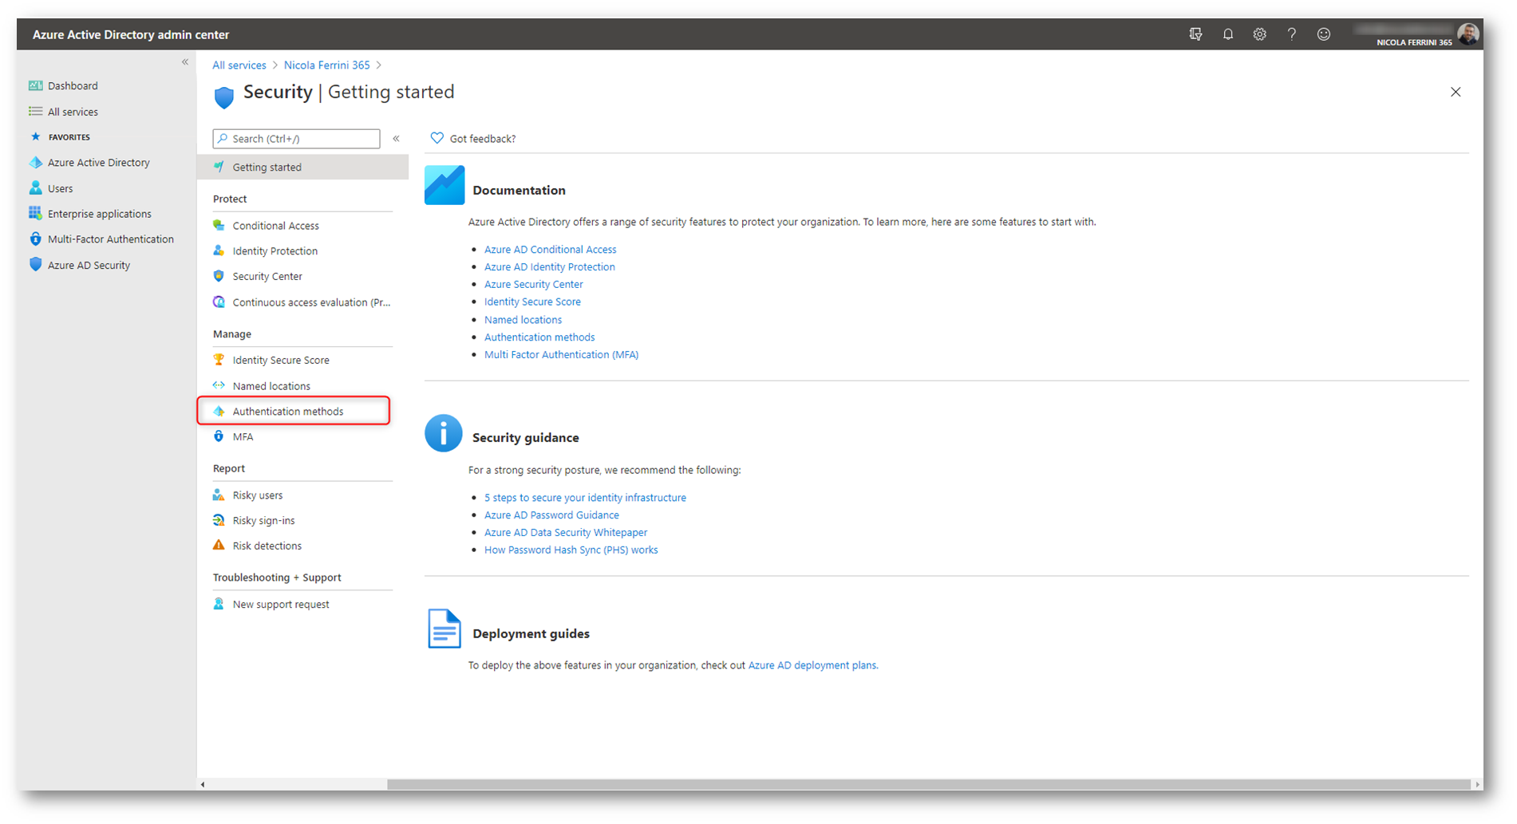Screen dimensions: 1517x824
Task: Click the Identity Secure Score trophy icon
Action: [x=219, y=360]
